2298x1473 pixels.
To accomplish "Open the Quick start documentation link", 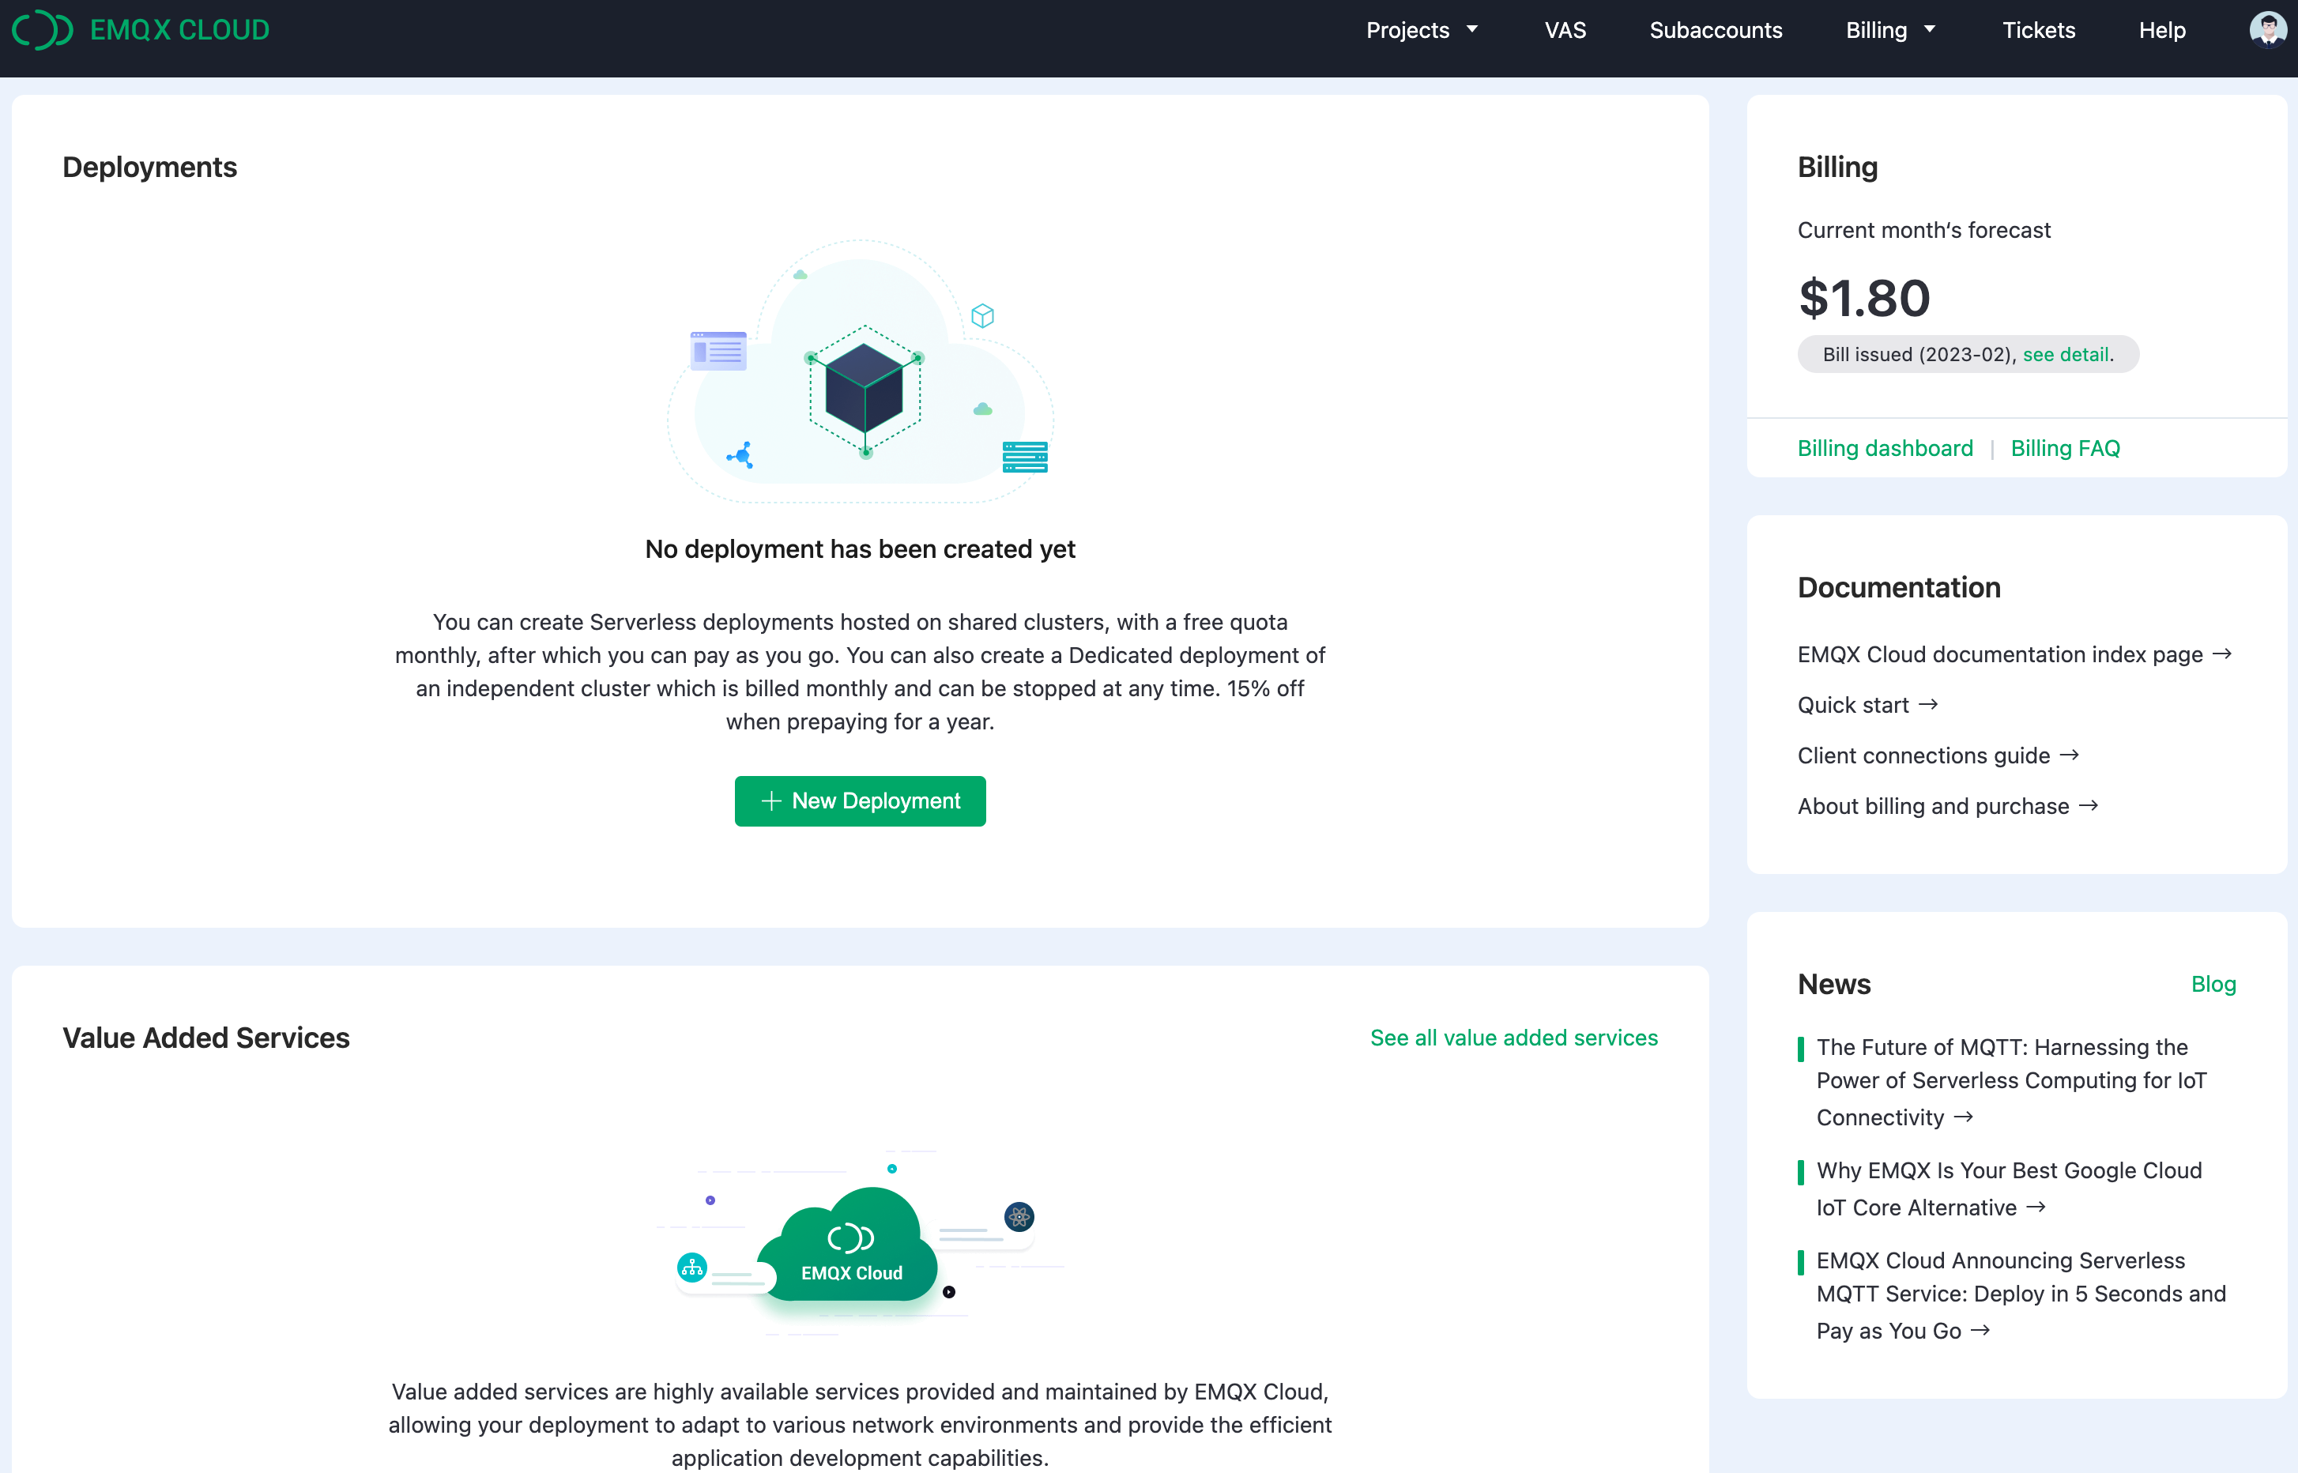I will pos(1867,705).
